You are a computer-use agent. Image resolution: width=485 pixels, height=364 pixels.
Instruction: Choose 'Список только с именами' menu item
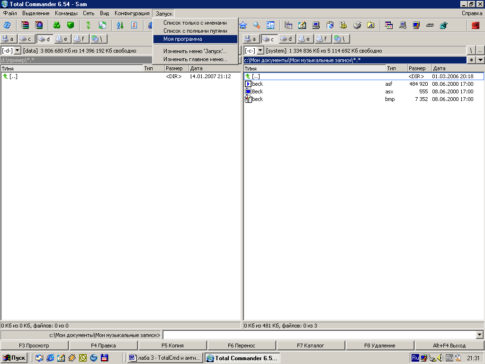pyautogui.click(x=195, y=23)
